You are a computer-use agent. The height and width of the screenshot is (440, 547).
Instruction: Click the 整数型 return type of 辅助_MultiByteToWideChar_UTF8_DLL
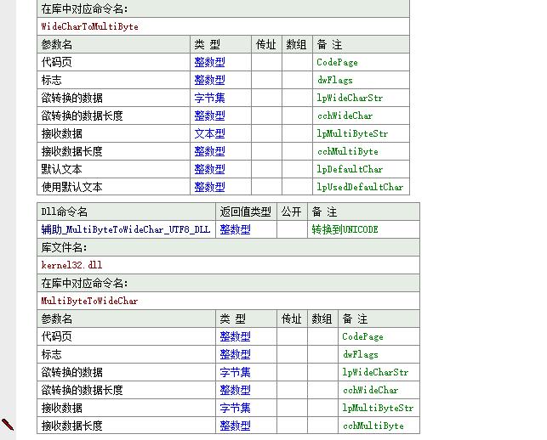click(235, 229)
